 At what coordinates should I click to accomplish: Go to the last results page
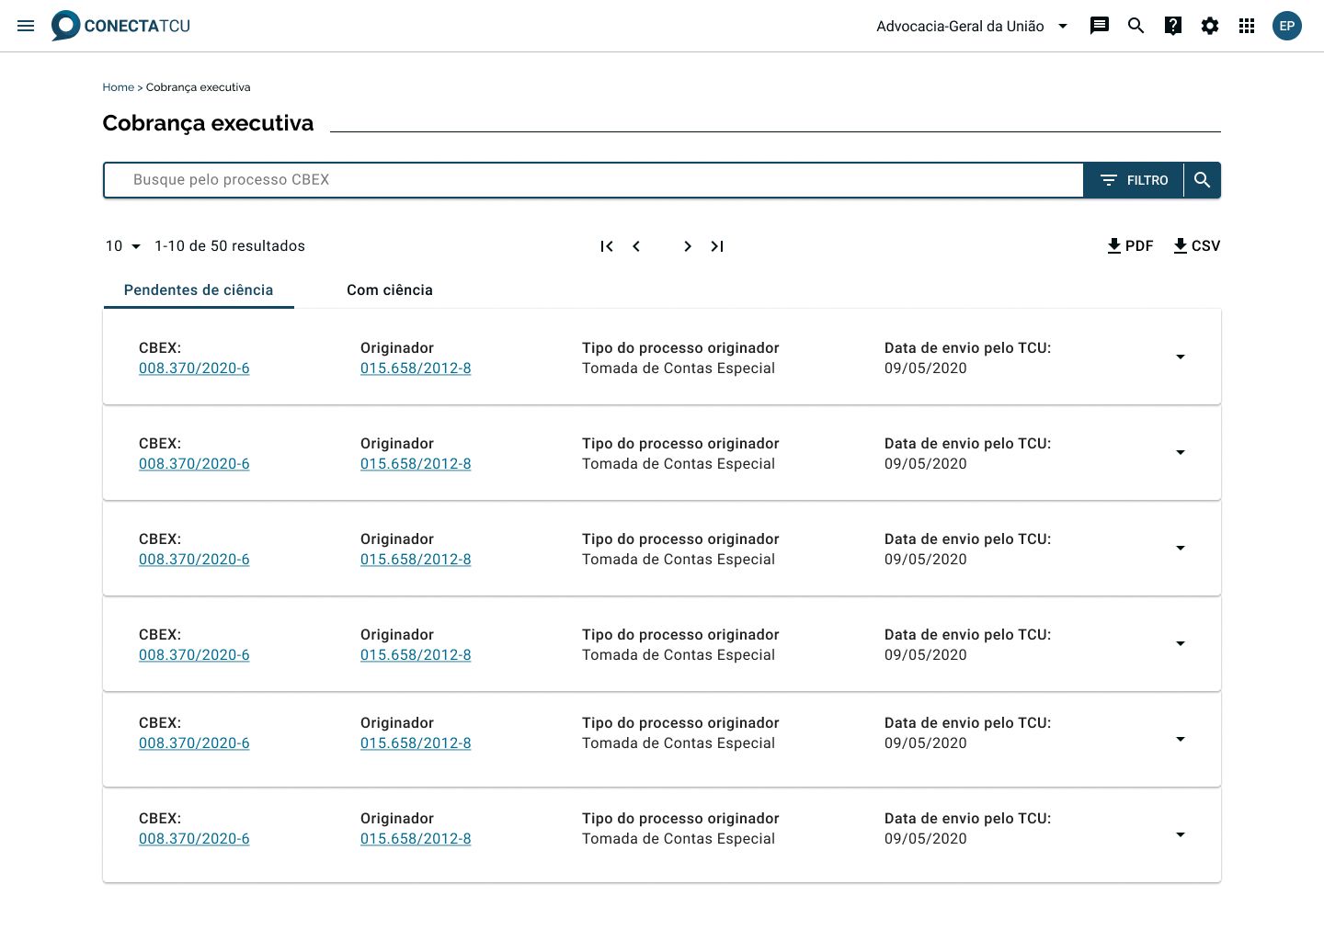point(717,246)
